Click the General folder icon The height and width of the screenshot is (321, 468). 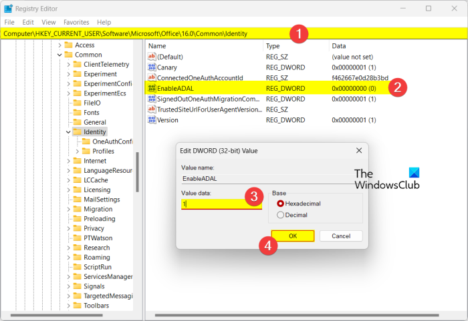[x=78, y=122]
